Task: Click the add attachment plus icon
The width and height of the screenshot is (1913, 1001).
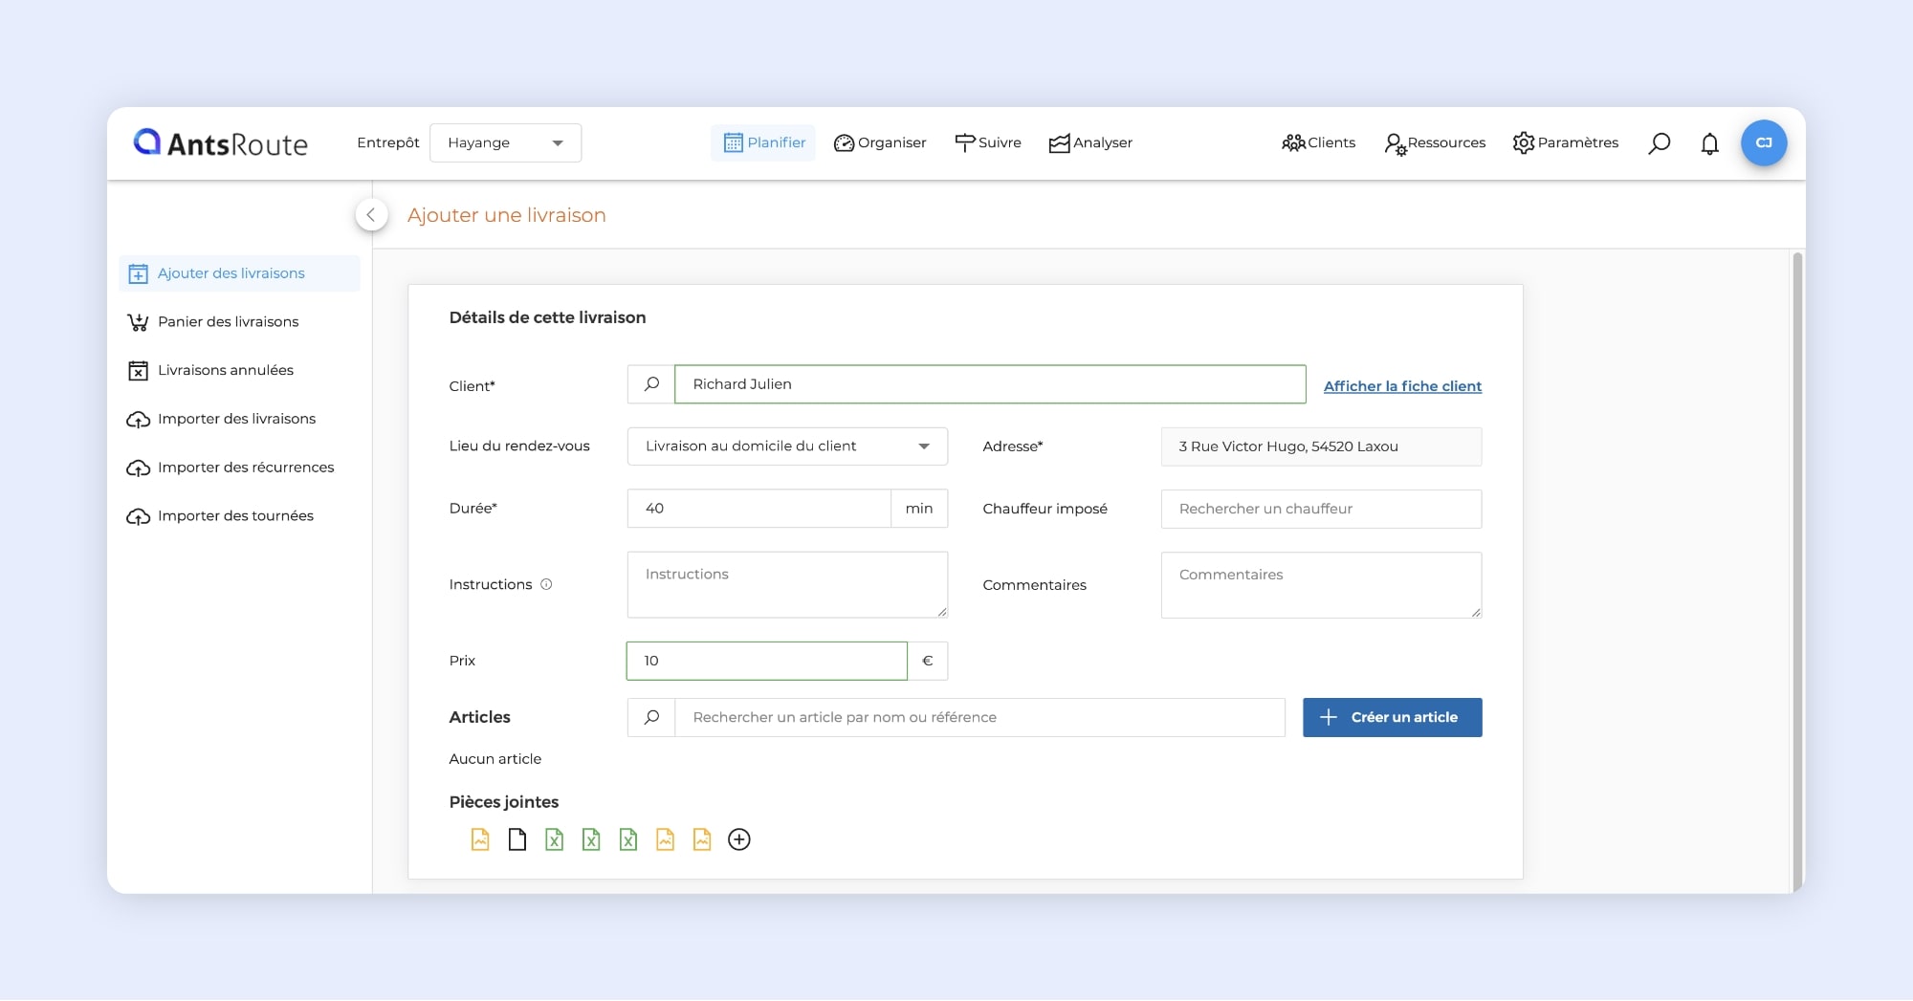Action: pyautogui.click(x=738, y=839)
